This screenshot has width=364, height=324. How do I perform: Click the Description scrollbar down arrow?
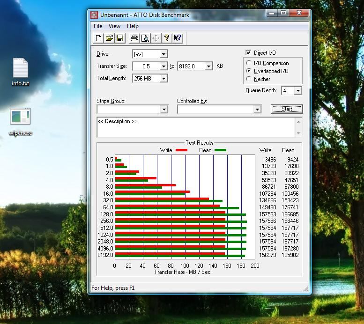(x=298, y=133)
